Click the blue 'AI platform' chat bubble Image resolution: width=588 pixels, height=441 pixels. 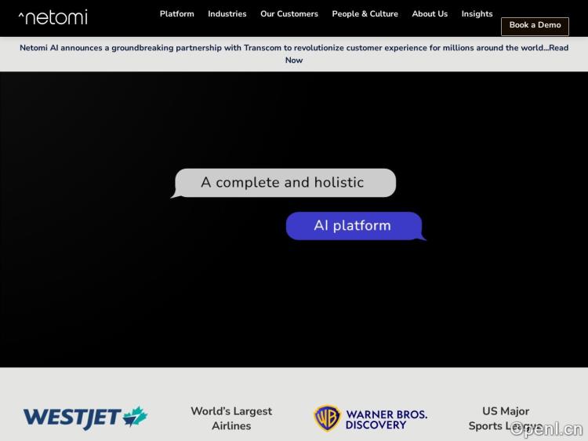pos(354,226)
